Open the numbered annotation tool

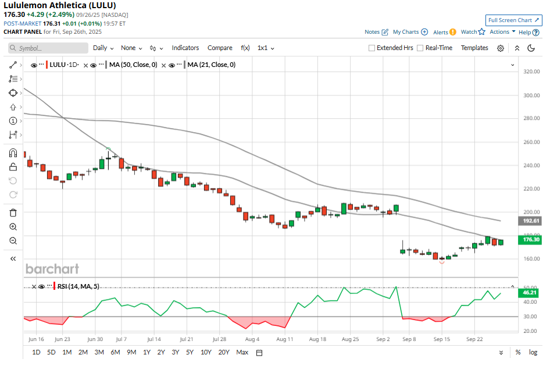(x=13, y=121)
